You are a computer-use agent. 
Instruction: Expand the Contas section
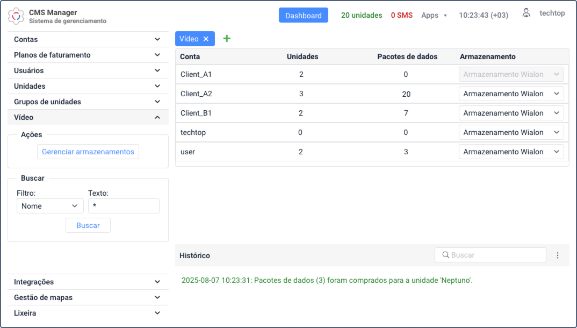88,39
